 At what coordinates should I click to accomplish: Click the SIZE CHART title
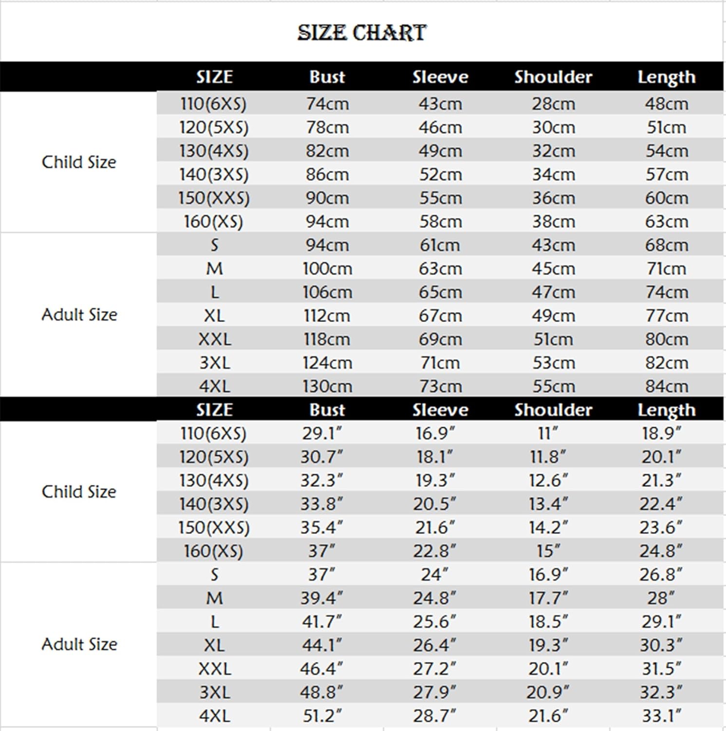coord(362,33)
